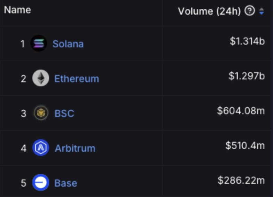Image resolution: width=273 pixels, height=197 pixels.
Task: Click the Ethereum diamond logo icon
Action: pyautogui.click(x=41, y=78)
